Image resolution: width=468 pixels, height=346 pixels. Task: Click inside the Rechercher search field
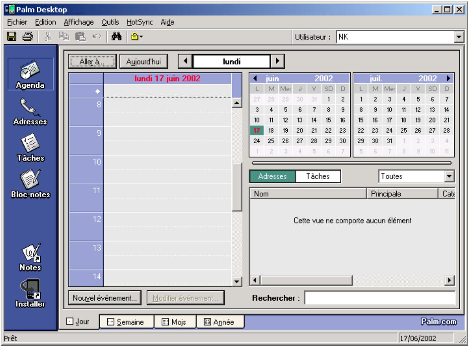coord(380,298)
